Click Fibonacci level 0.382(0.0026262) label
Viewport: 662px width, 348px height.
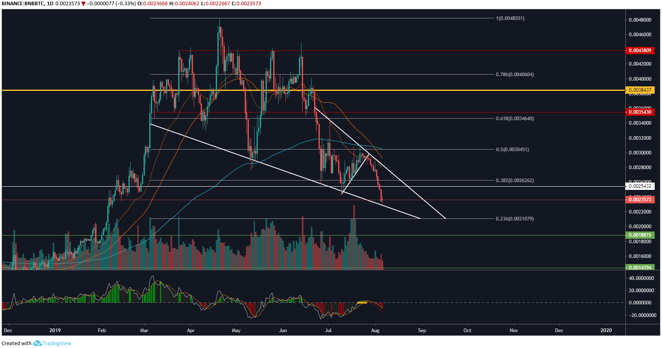514,181
